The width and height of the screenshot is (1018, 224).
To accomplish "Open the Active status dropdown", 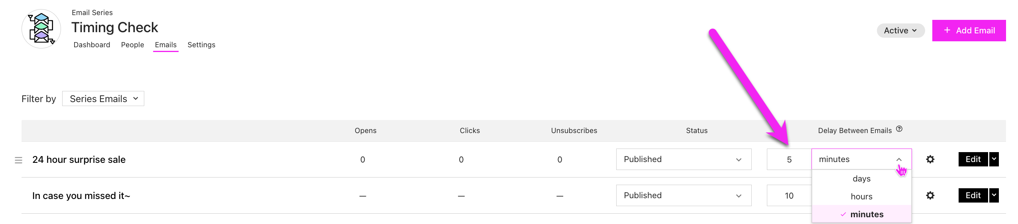I will [900, 31].
